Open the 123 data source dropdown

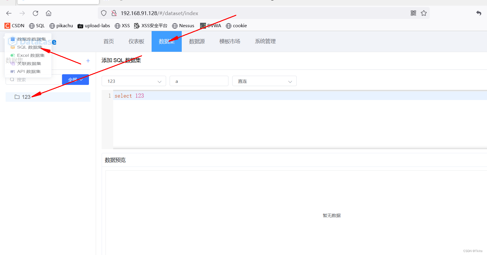pyautogui.click(x=134, y=81)
